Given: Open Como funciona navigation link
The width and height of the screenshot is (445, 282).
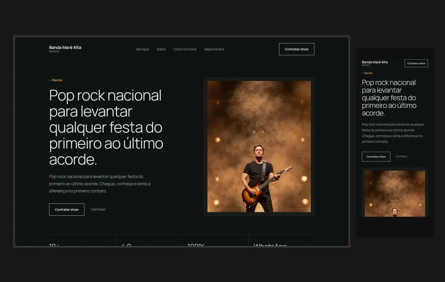Looking at the screenshot, I should [x=185, y=49].
